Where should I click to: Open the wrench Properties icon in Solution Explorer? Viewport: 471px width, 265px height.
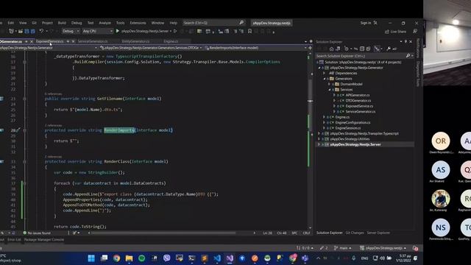389,49
